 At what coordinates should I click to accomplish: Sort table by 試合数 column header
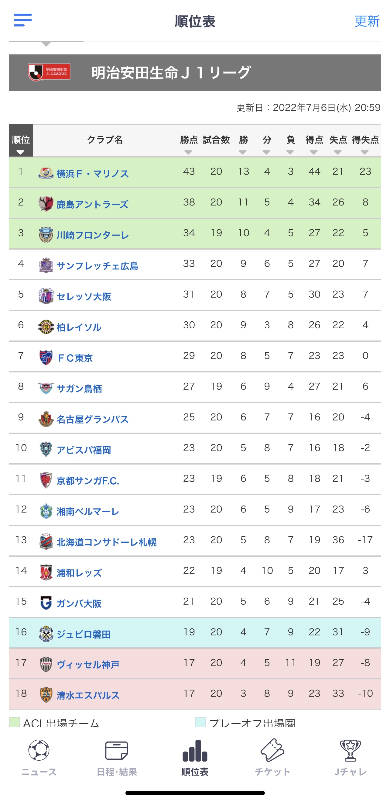tap(216, 140)
